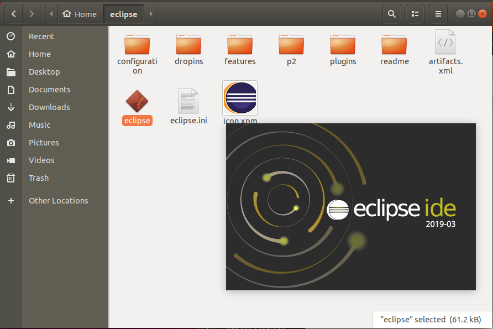Open the Home breadcrumb in path bar

(81, 14)
